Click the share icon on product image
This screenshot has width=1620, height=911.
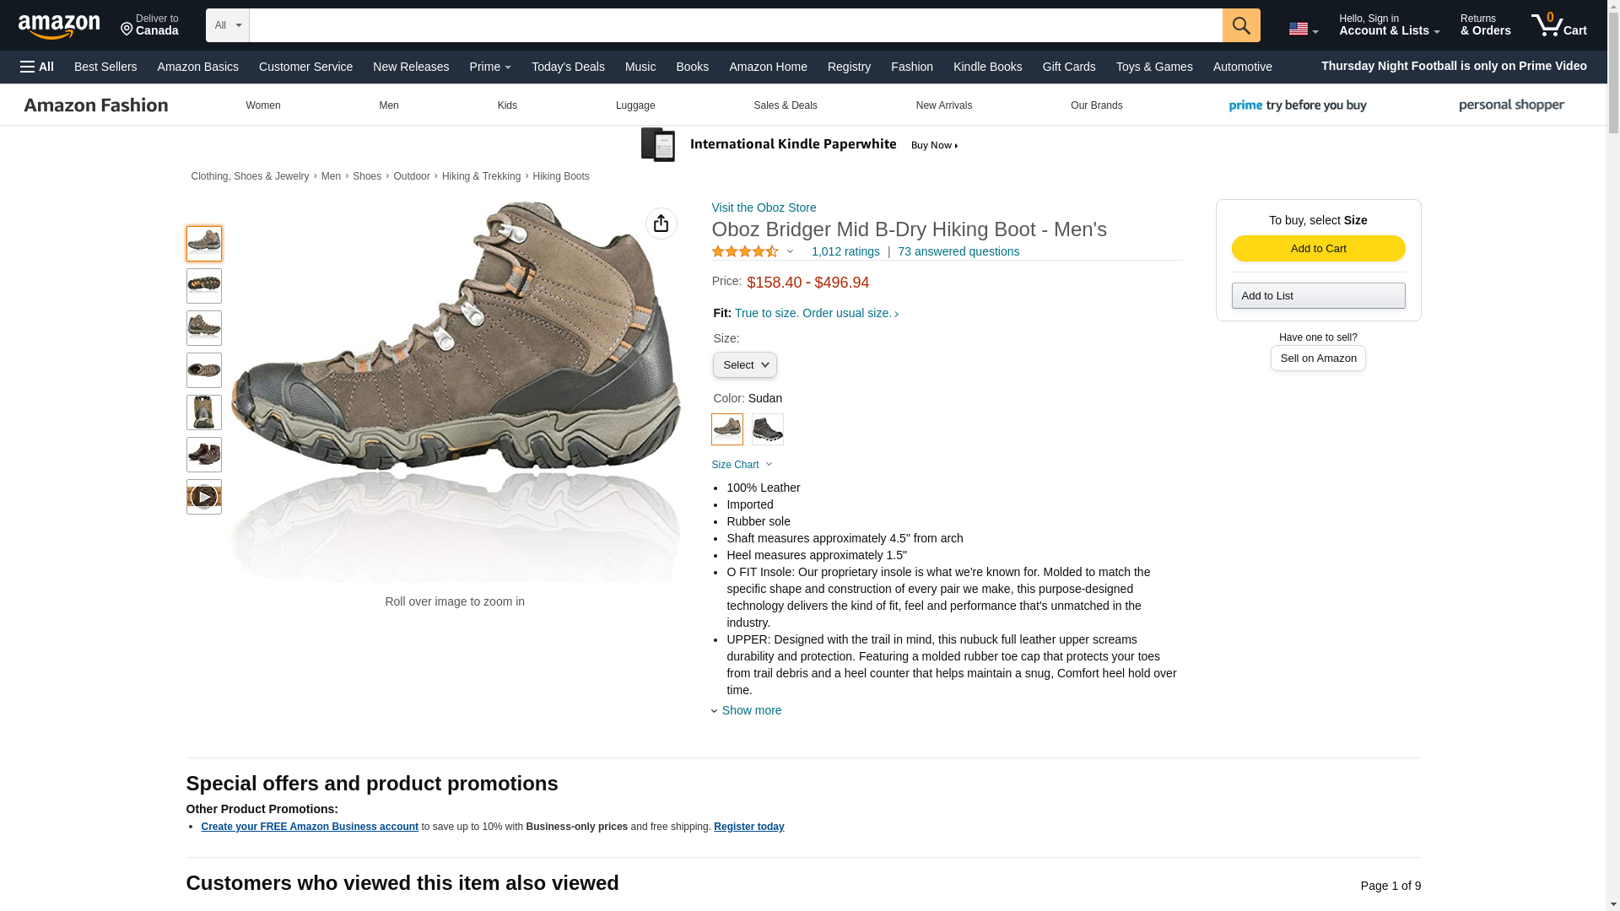(661, 224)
